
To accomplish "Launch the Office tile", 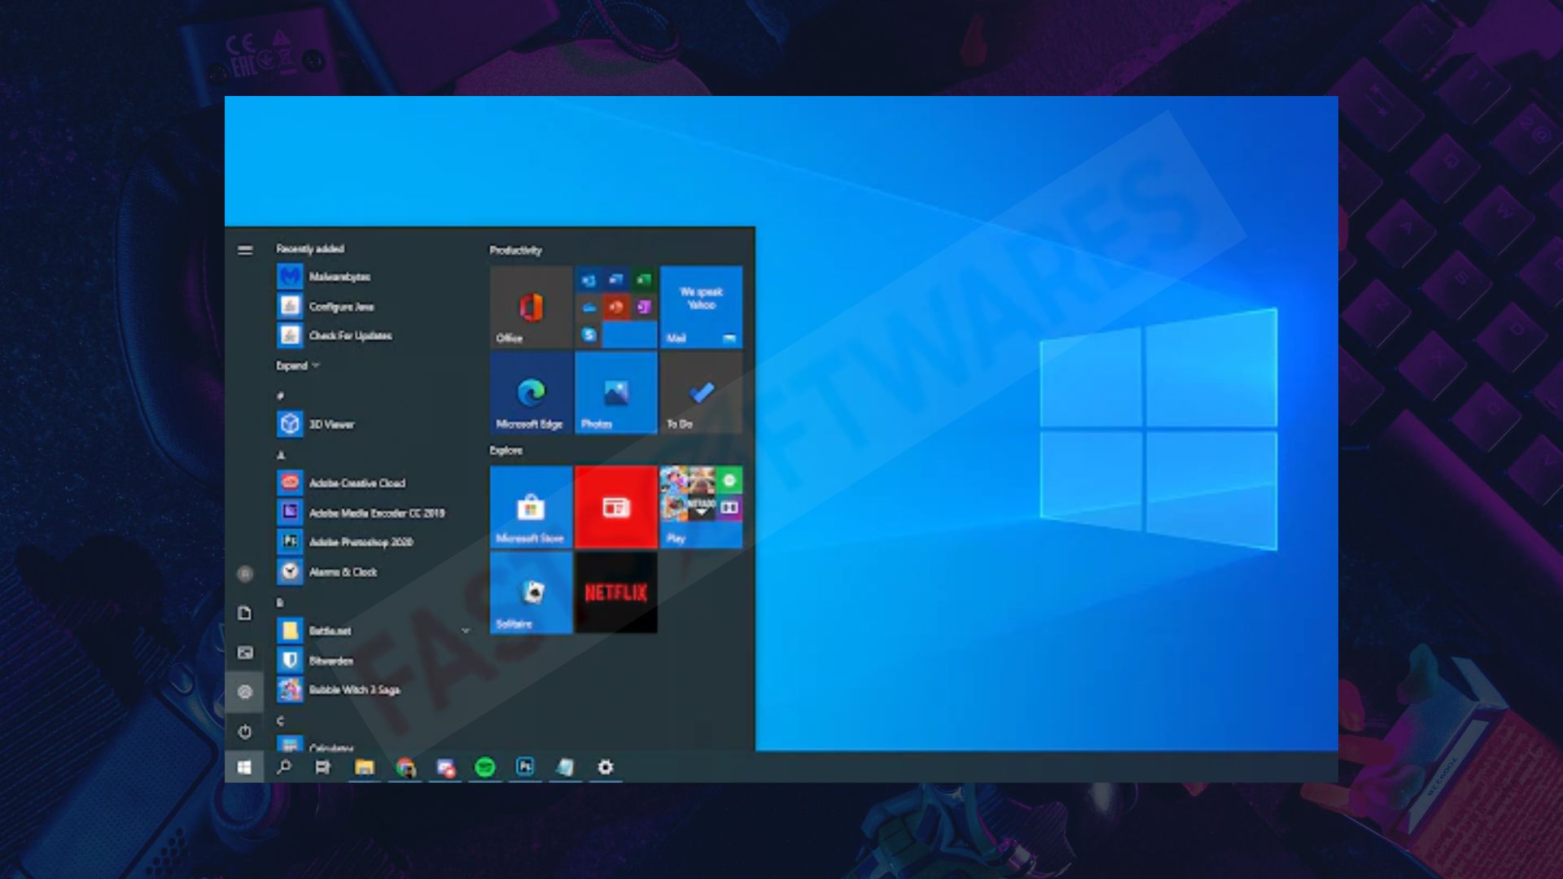I will coord(531,307).
